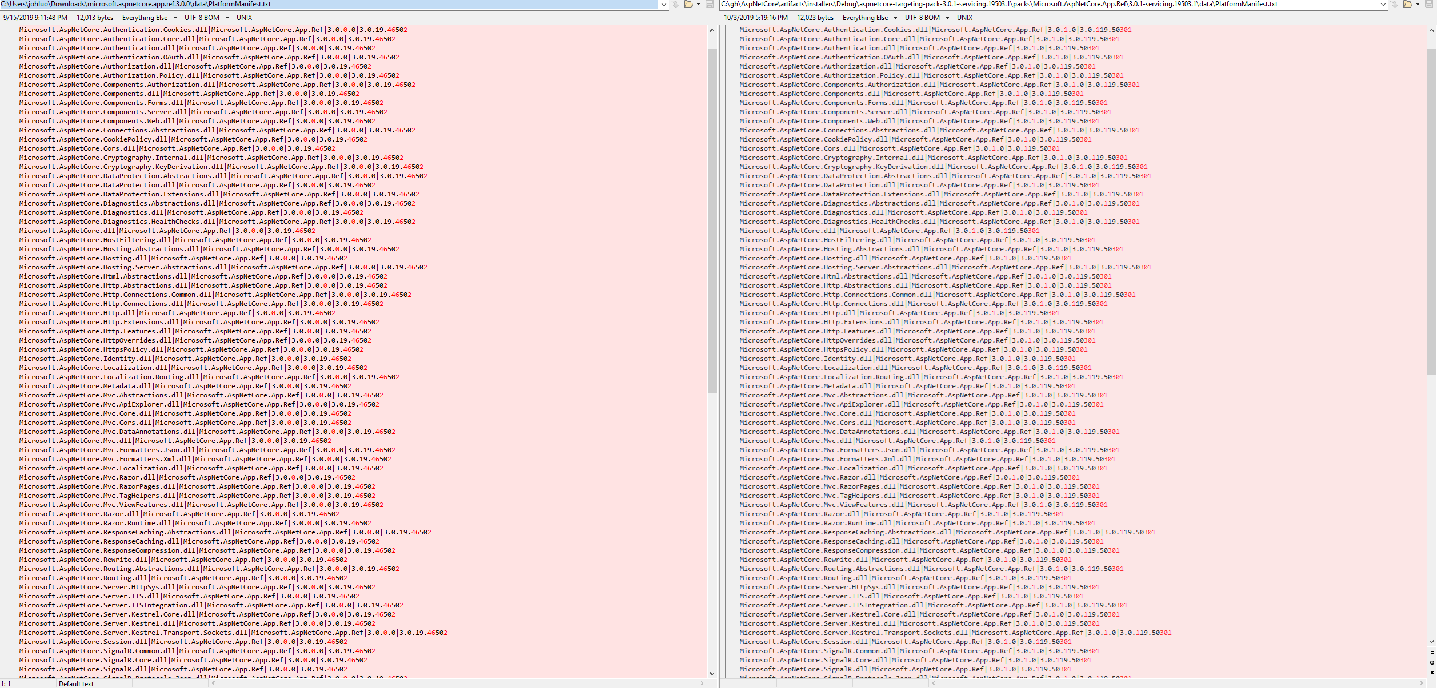This screenshot has height=688, width=1437.
Task: Click left pane horizontal scrollbar right arrow
Action: pyautogui.click(x=702, y=683)
